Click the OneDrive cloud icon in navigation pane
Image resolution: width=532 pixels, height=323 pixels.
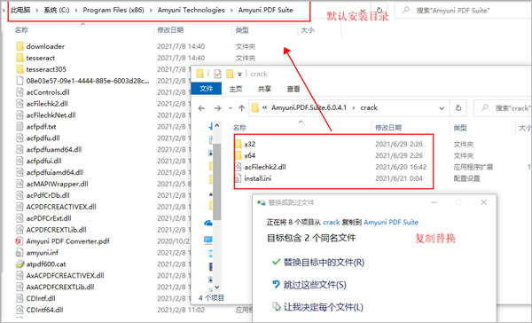point(208,223)
